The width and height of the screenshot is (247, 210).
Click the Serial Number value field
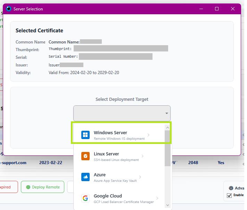coord(116,56)
